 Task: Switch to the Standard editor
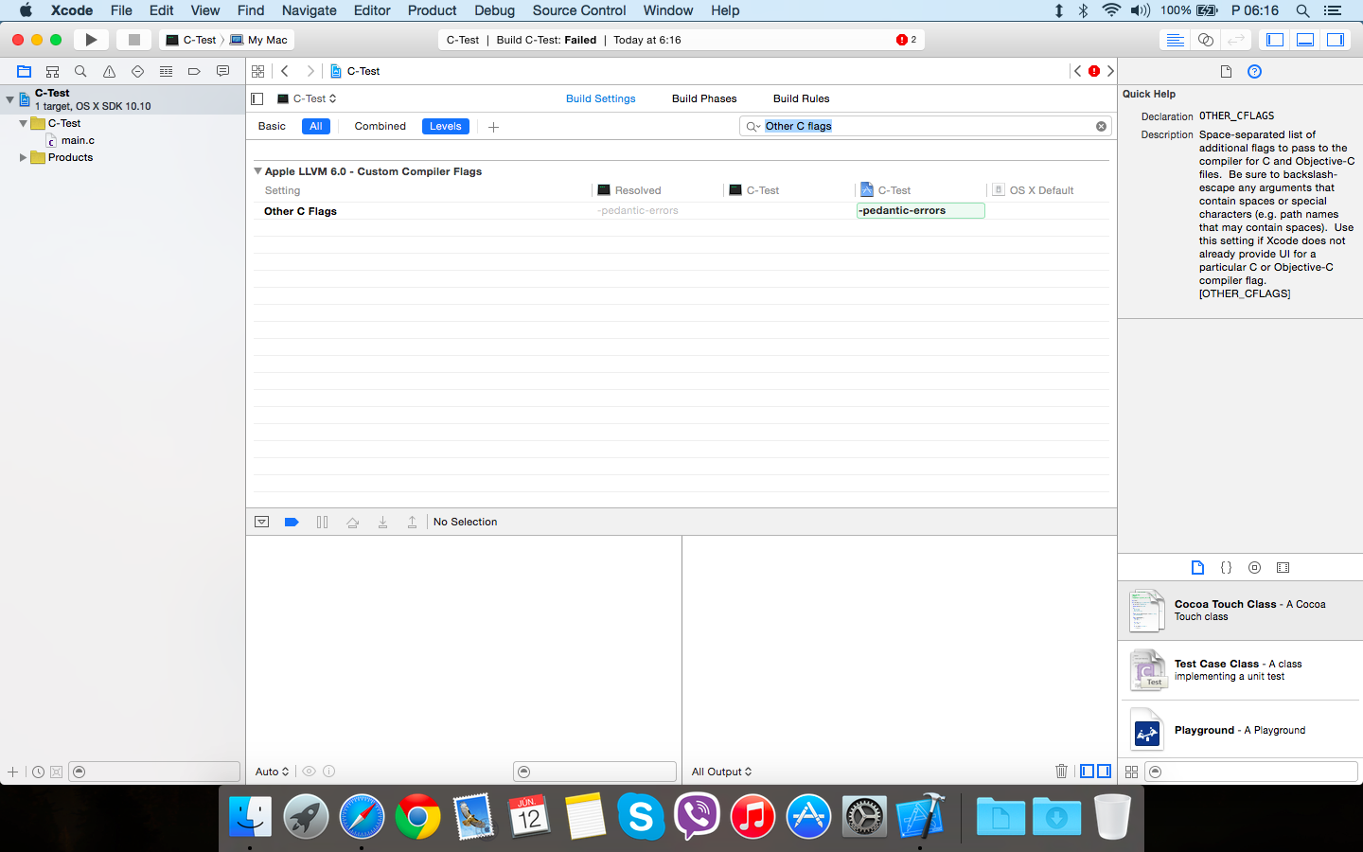(1175, 40)
